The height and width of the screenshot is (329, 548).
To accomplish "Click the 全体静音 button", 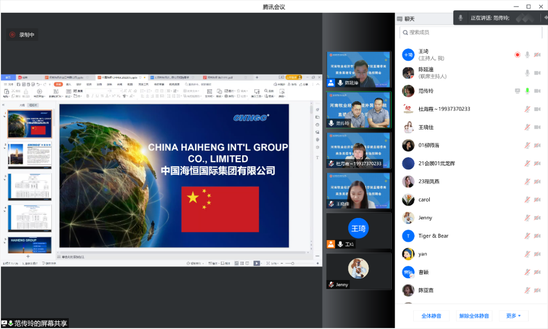I will click(x=431, y=316).
